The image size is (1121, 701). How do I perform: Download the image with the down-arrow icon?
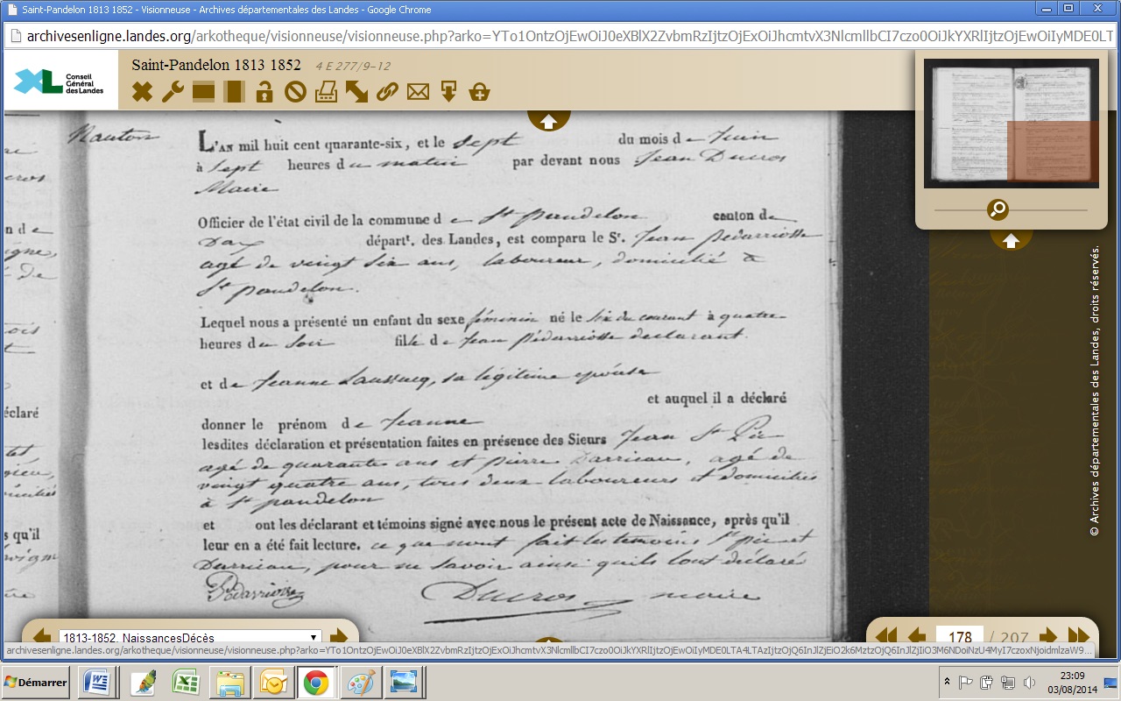pos(448,91)
